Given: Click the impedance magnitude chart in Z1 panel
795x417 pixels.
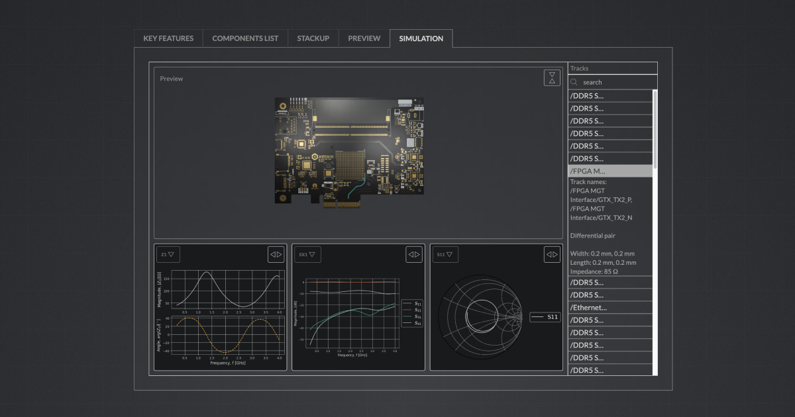Looking at the screenshot, I should point(229,289).
